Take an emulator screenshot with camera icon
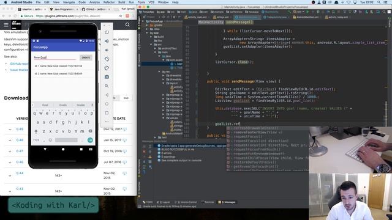The height and width of the screenshot is (220, 392). point(107,77)
